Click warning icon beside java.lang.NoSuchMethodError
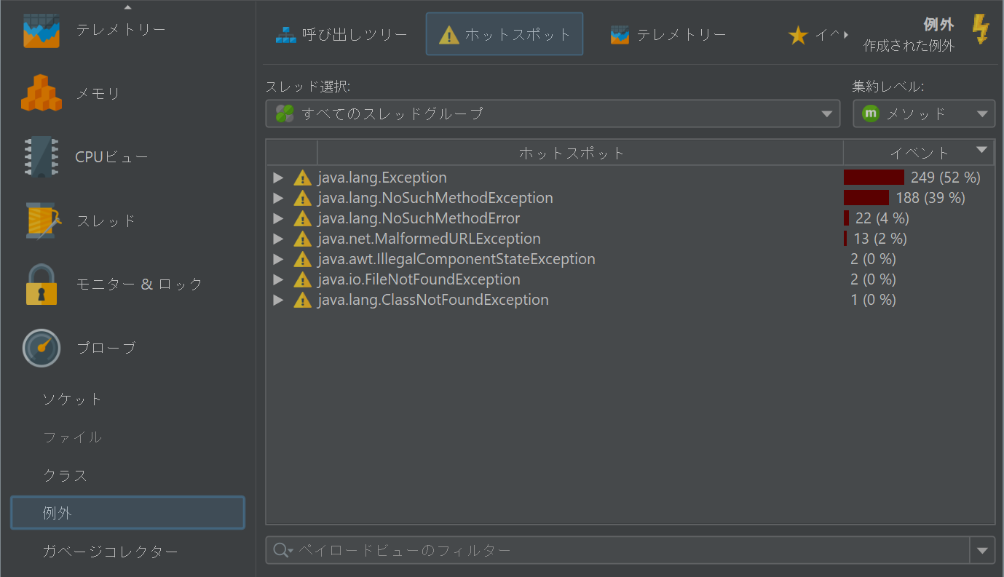The image size is (1004, 577). pos(302,218)
